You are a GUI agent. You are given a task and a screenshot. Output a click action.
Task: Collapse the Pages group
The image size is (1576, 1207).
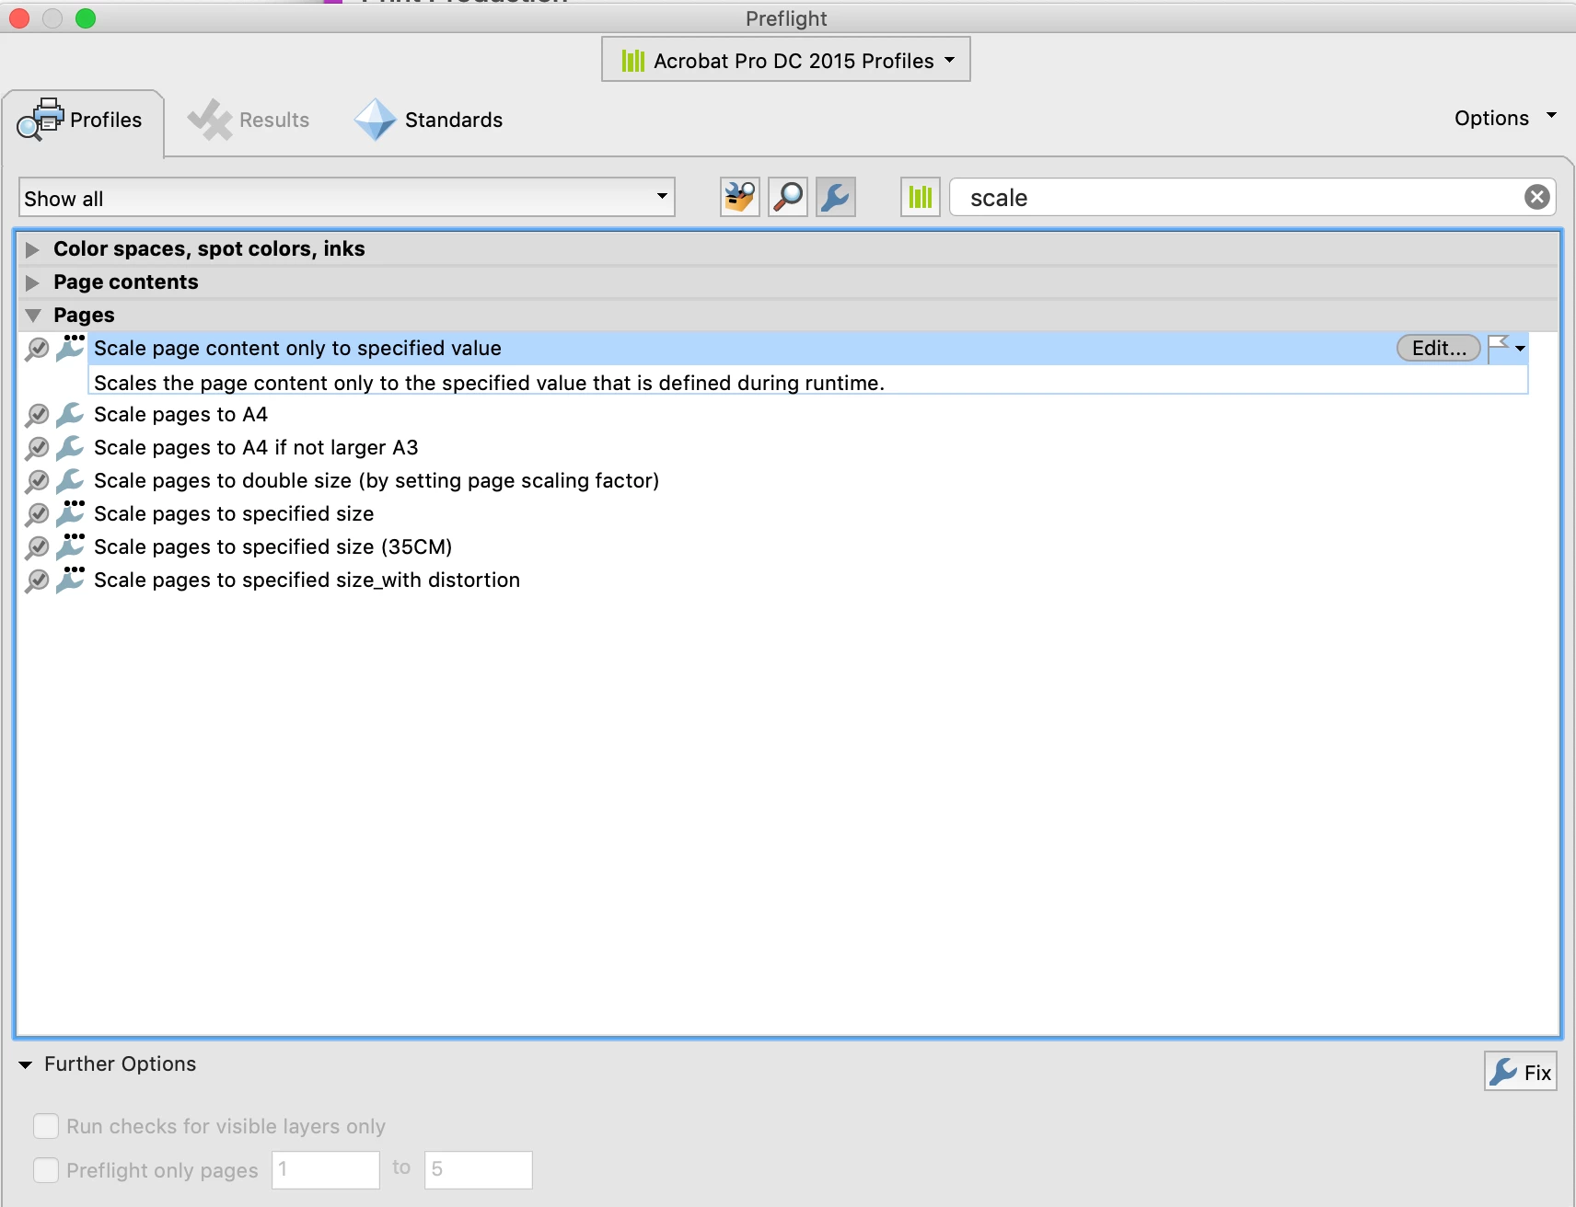click(x=33, y=316)
